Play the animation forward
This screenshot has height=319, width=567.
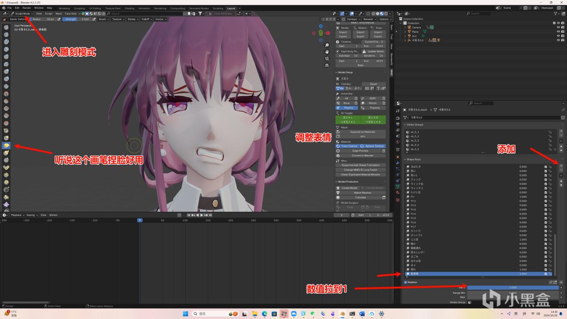point(202,215)
